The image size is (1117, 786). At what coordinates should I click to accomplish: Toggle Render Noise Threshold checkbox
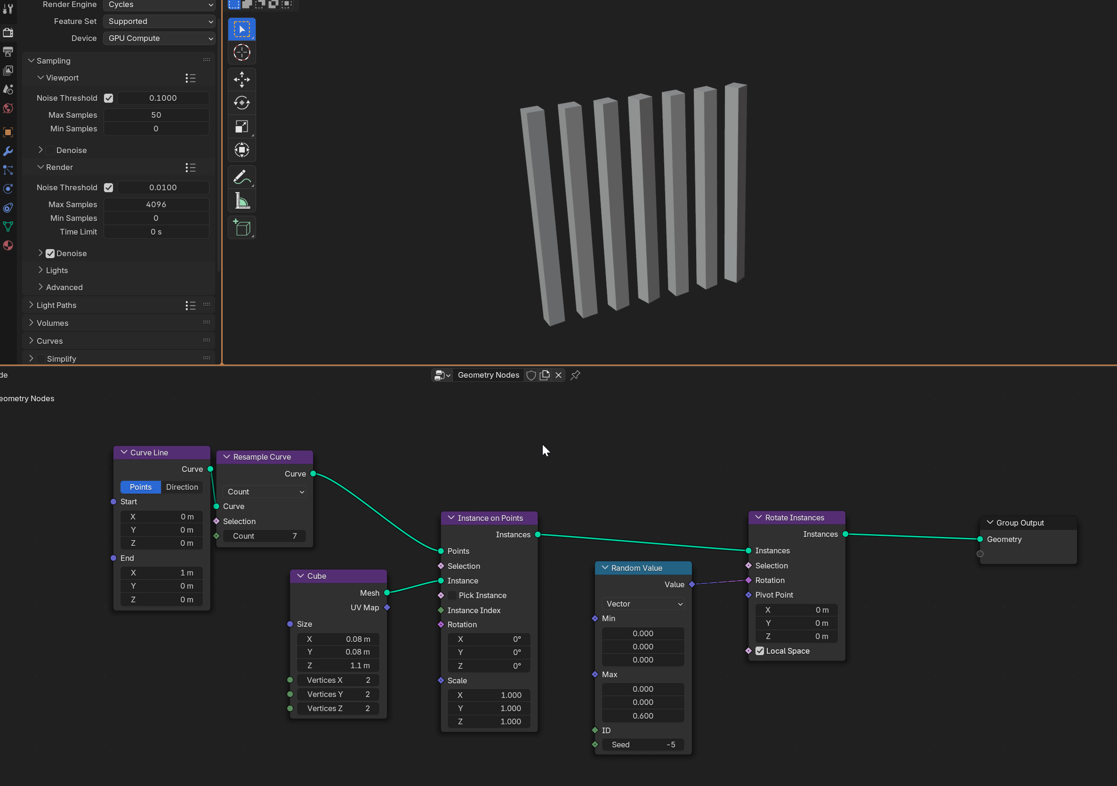pos(108,188)
